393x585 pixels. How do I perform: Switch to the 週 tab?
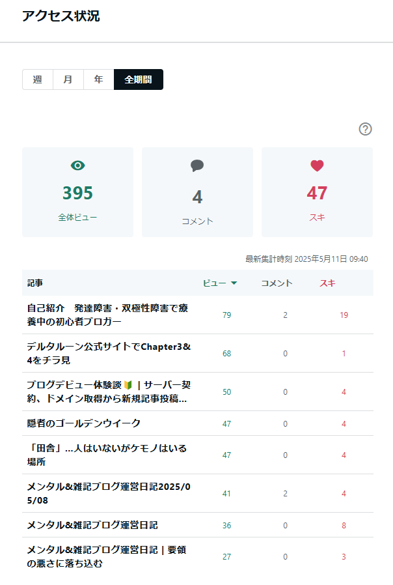point(38,79)
